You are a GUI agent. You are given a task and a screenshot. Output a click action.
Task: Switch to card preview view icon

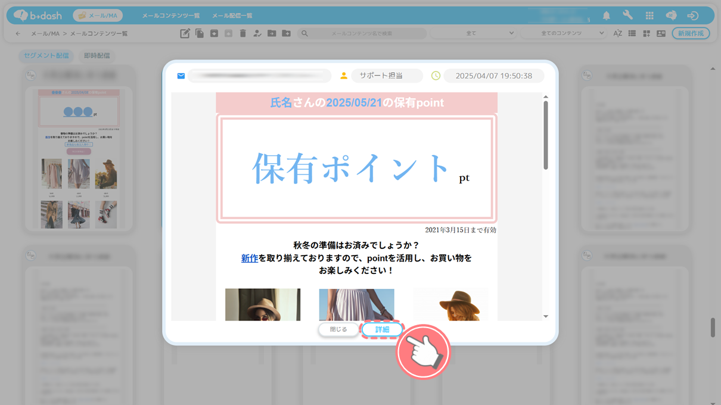click(x=661, y=33)
